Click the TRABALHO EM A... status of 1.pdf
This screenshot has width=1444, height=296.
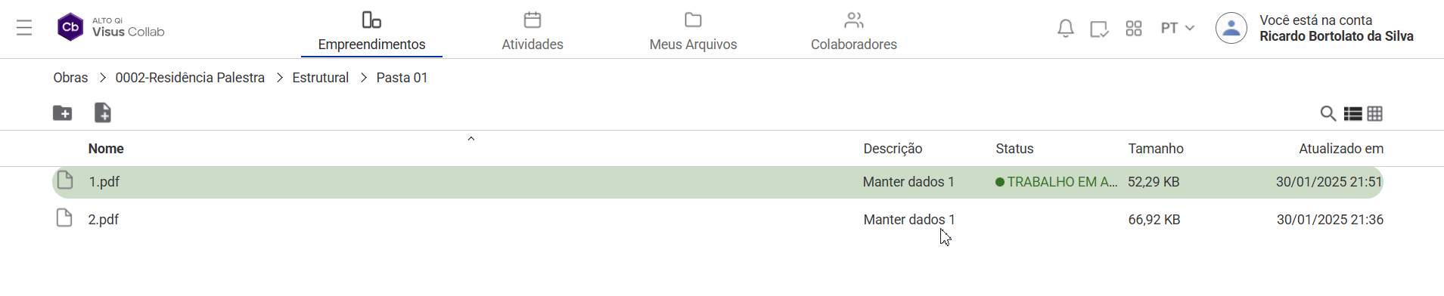point(1056,182)
